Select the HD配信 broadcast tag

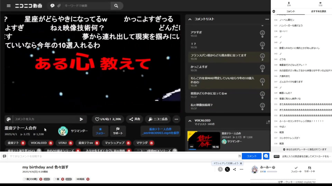81,179
